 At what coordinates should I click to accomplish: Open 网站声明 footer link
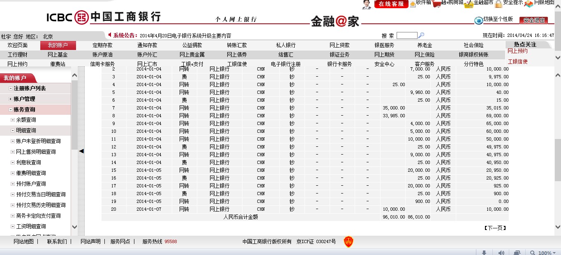click(x=90, y=241)
